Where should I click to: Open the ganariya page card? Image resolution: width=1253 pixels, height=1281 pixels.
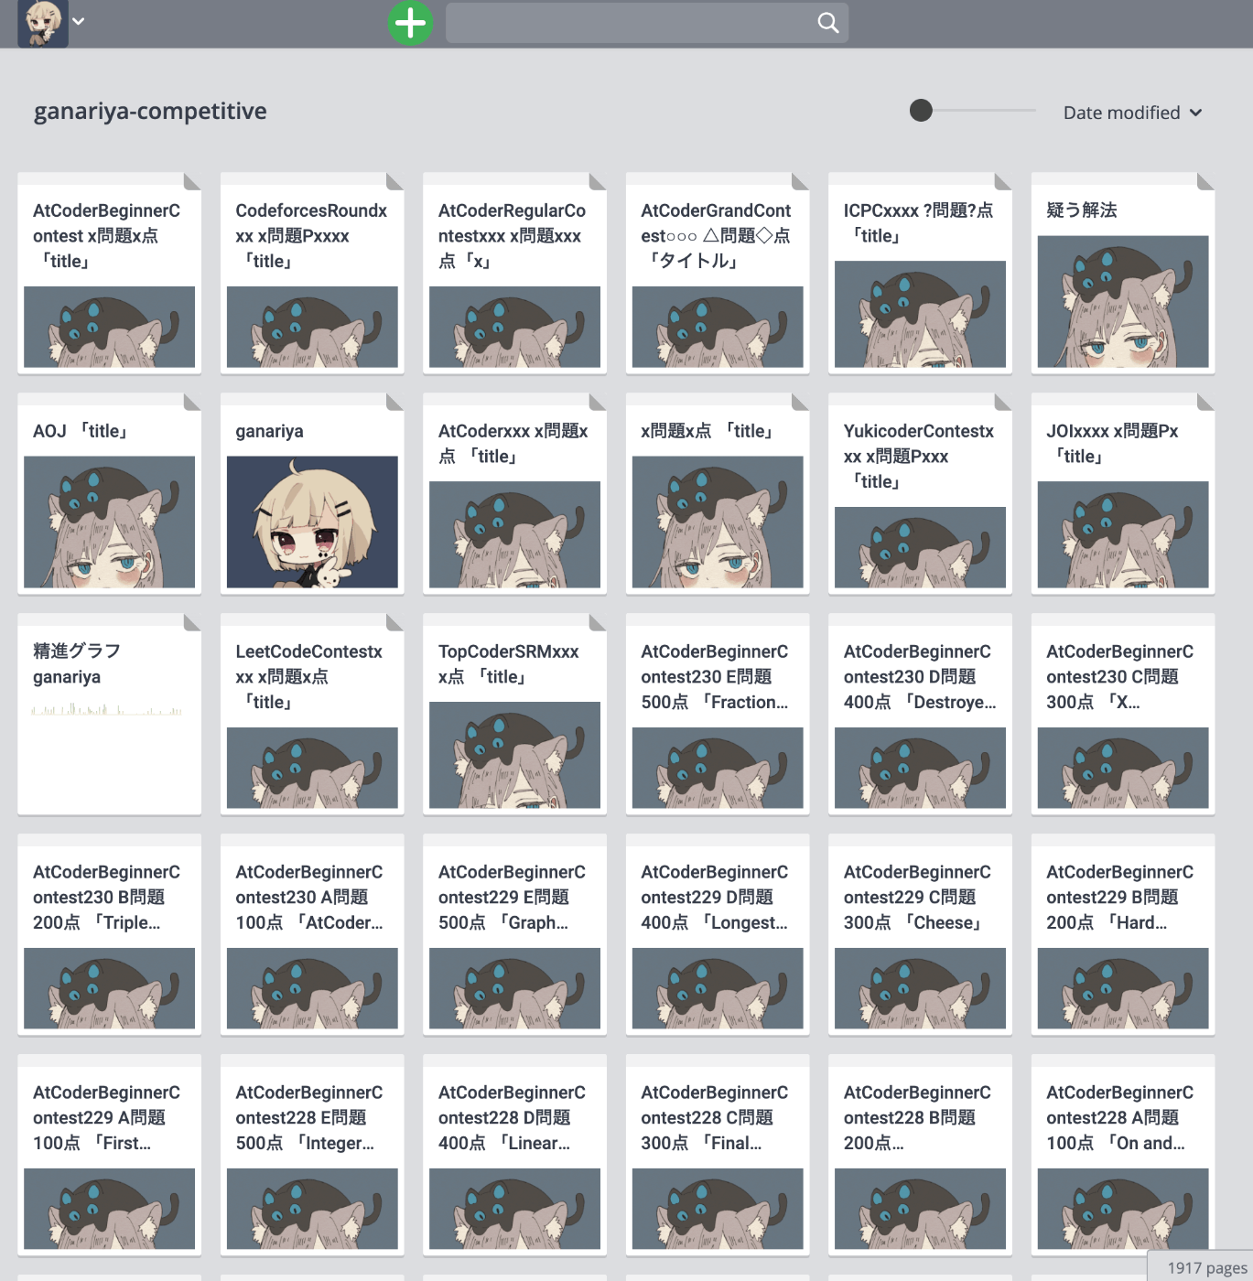coord(312,494)
